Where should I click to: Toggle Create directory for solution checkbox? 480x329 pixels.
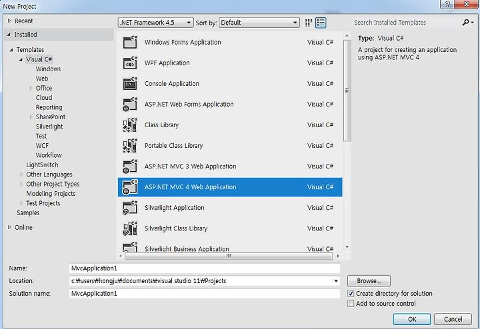351,294
